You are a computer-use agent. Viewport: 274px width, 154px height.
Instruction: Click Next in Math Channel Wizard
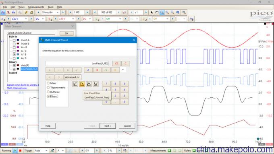[x=108, y=126]
